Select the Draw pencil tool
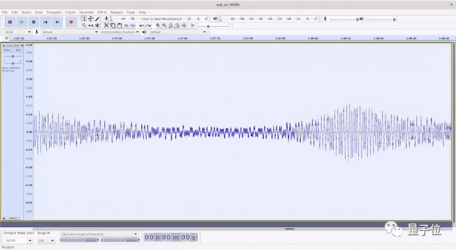Screen dimensions: 456x250 (x=97, y=19)
